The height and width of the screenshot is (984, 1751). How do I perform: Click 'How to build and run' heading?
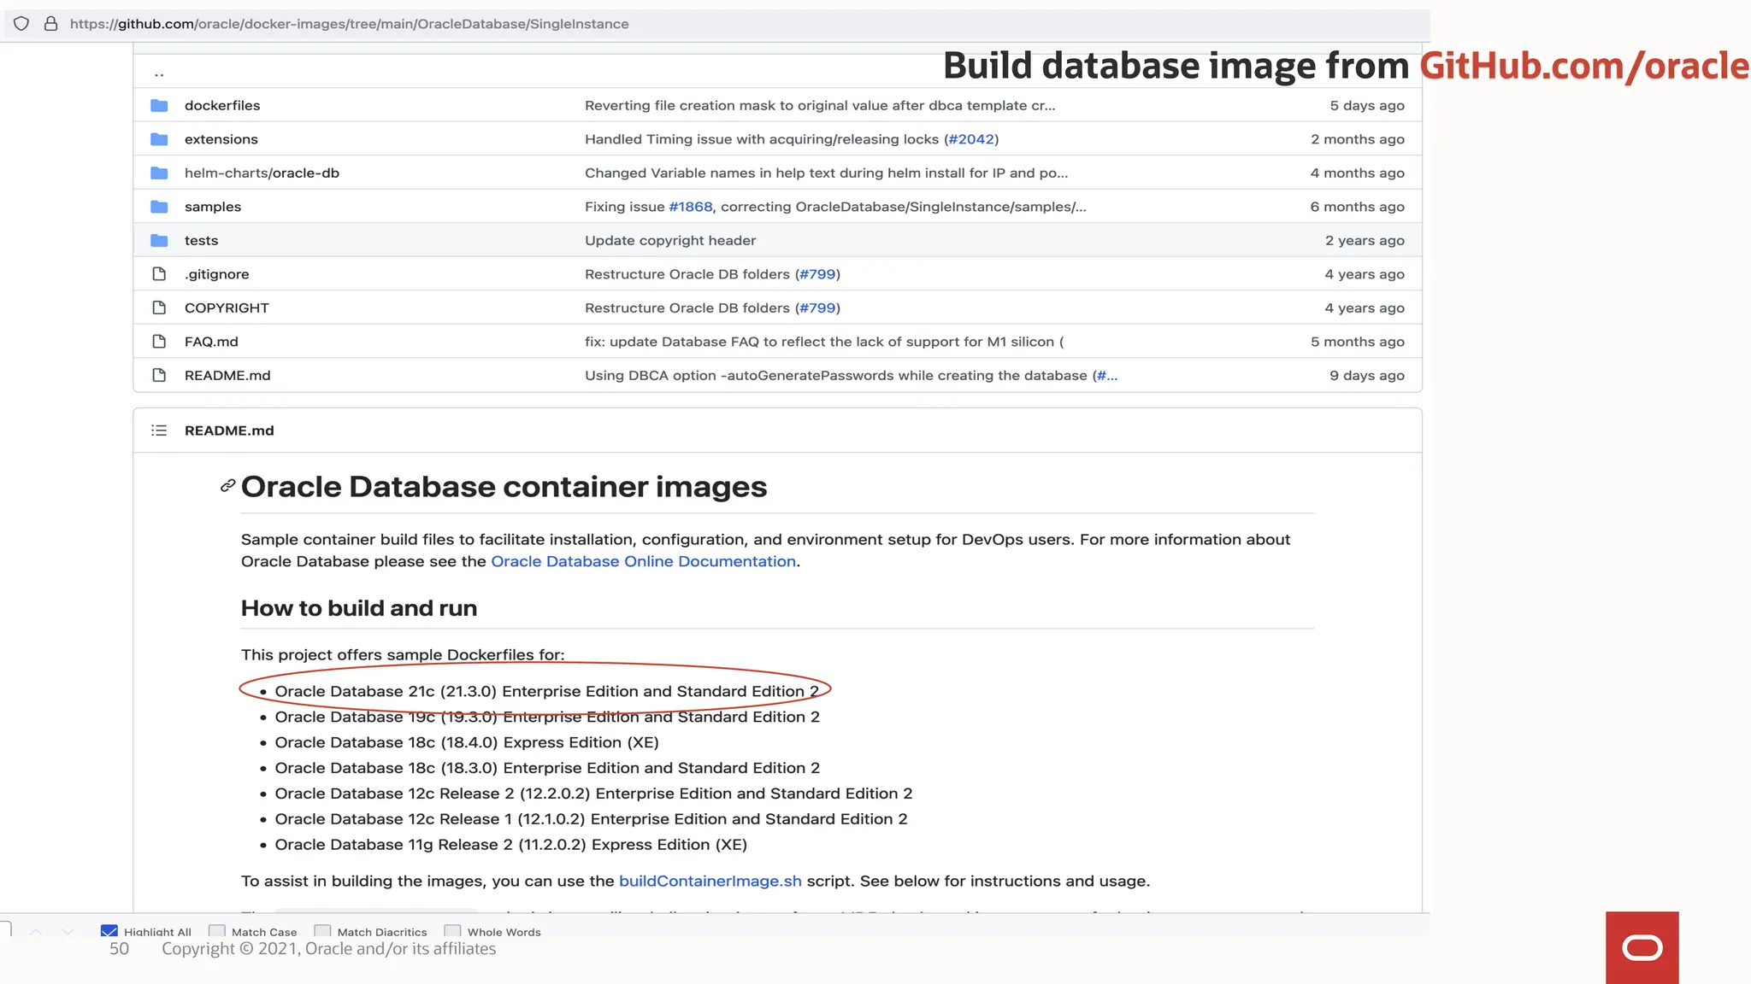coord(359,608)
